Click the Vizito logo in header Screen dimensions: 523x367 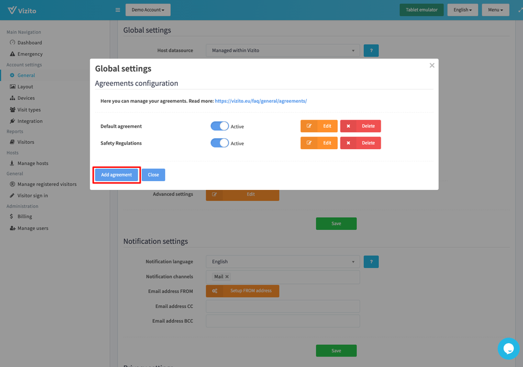pyautogui.click(x=22, y=10)
